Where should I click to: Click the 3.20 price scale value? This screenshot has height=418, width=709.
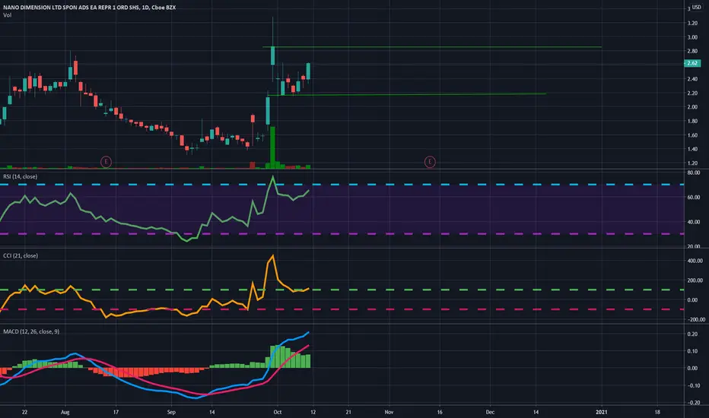click(692, 23)
